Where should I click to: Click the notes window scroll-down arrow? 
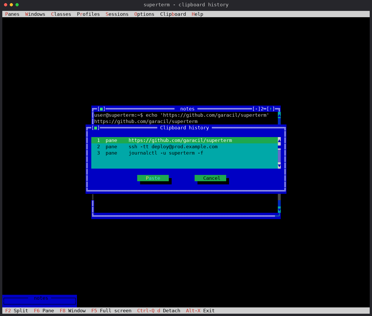[x=279, y=210]
